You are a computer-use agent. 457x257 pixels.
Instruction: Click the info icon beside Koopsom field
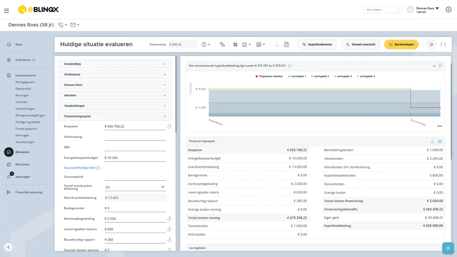coord(169,126)
